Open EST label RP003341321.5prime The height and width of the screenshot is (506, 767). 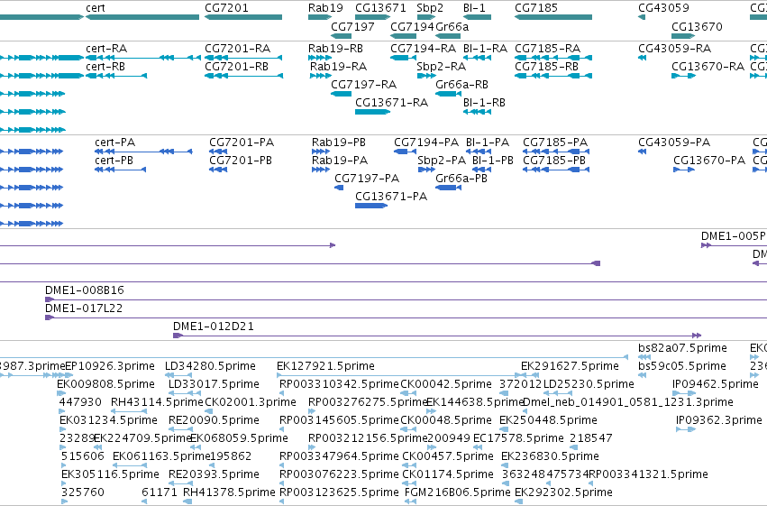coord(649,474)
